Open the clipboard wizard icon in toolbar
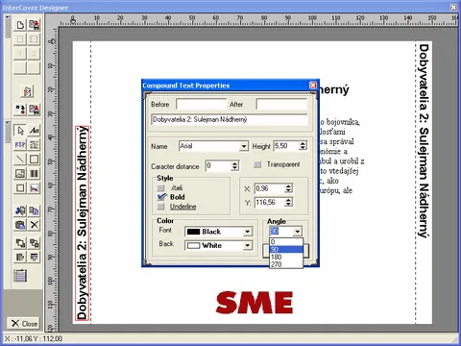The height and width of the screenshot is (346, 461). [x=27, y=91]
